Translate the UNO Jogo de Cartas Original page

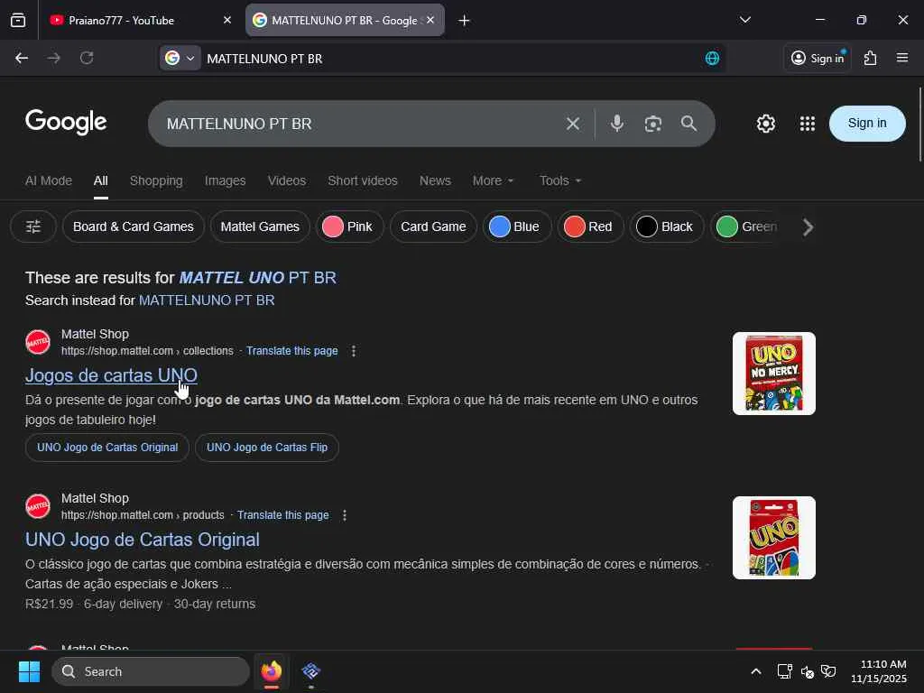(282, 515)
